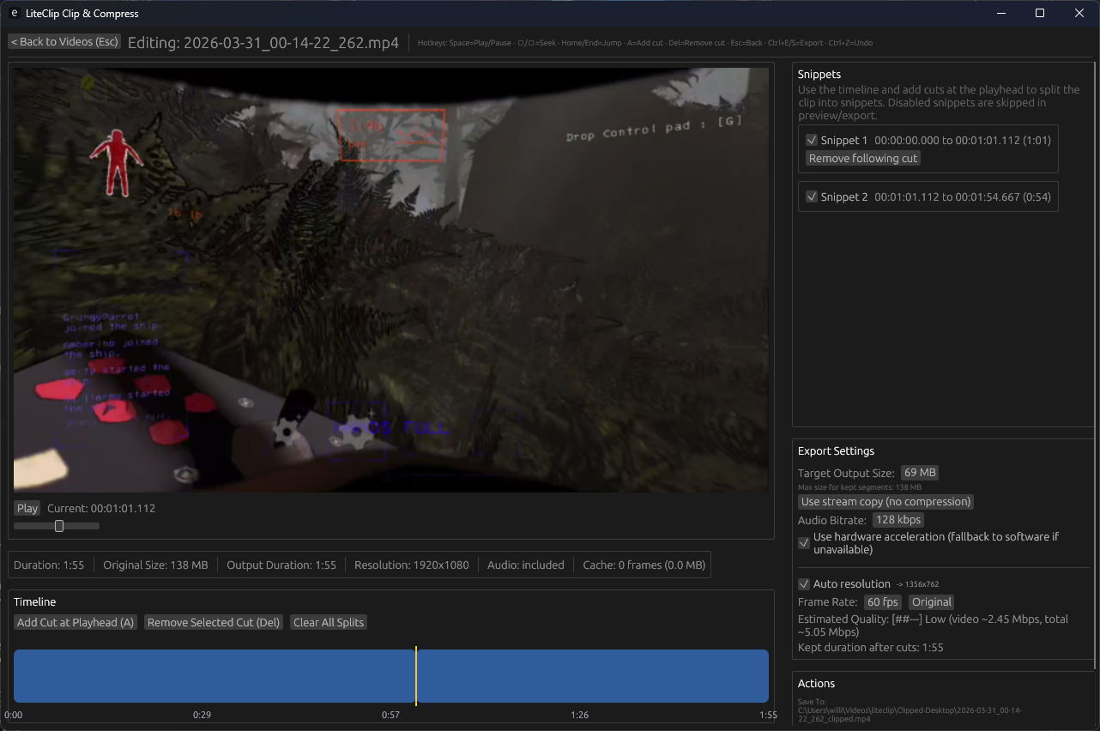Open the Audio Bitrate 128 kbps selector

tap(898, 520)
